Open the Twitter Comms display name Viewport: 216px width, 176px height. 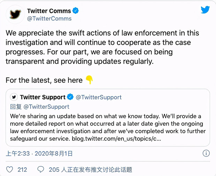pyautogui.click(x=49, y=11)
